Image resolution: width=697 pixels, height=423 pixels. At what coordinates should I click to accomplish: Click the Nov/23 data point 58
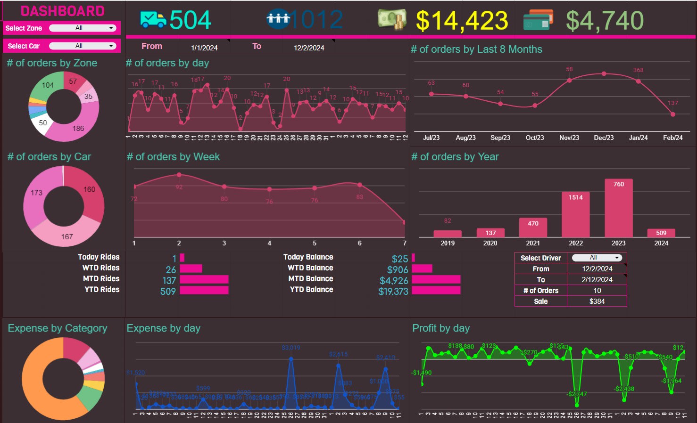[x=569, y=80]
